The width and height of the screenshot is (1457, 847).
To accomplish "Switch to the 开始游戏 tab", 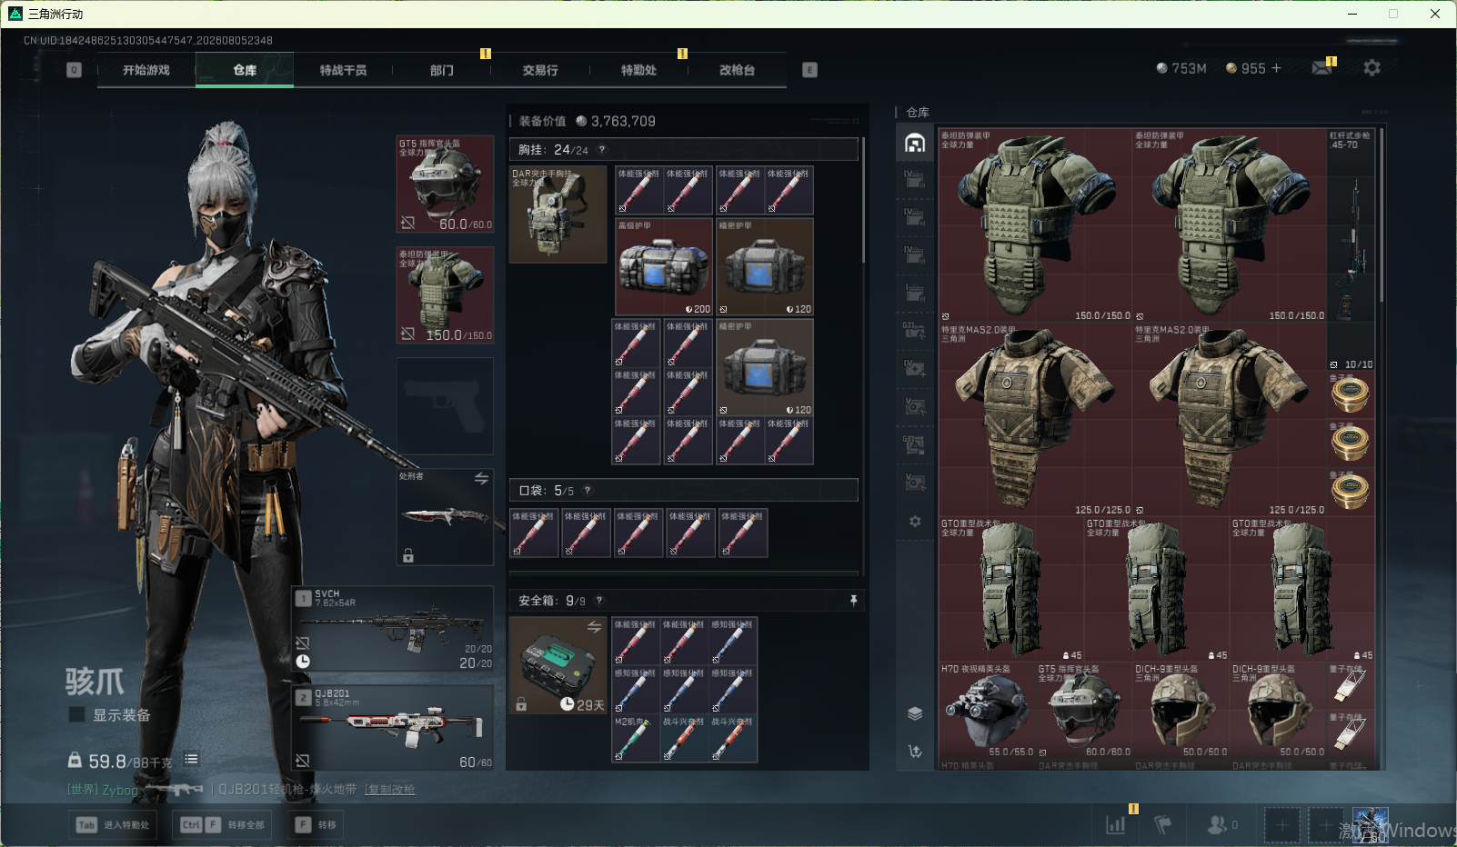I will point(146,70).
